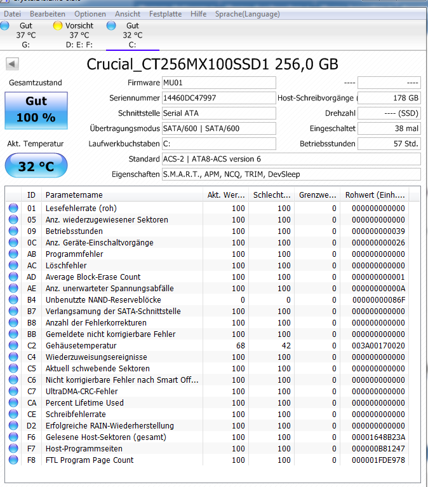The image size is (428, 487).
Task: Switch to drive G: tab
Action: [x=26, y=35]
